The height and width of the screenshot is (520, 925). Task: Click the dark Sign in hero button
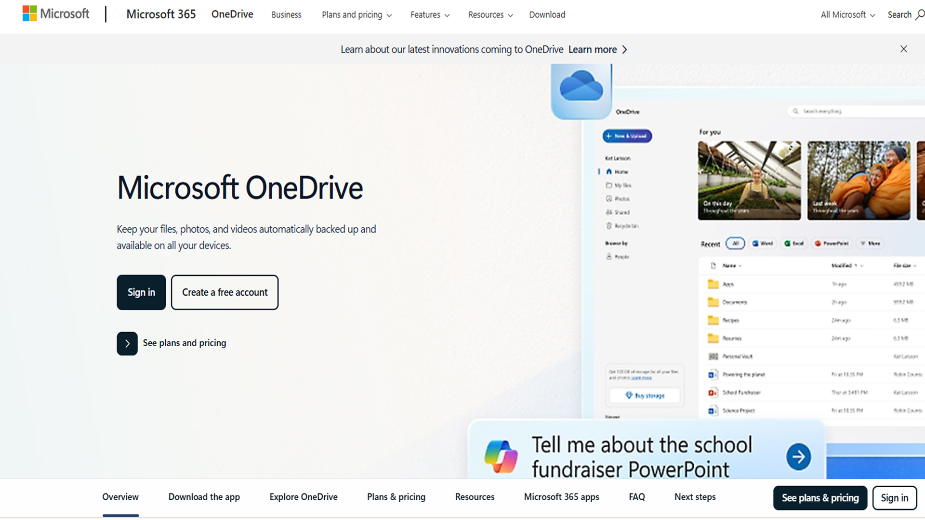point(141,292)
